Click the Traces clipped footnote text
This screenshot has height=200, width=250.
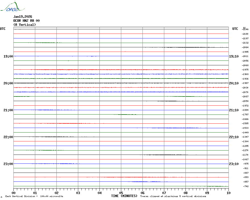pos(173,196)
